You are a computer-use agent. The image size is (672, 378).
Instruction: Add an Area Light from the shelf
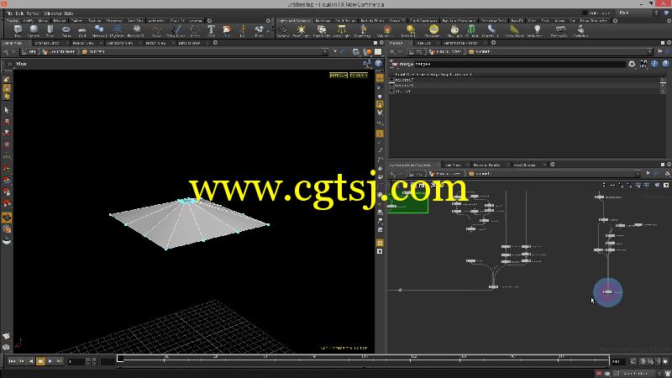341,30
